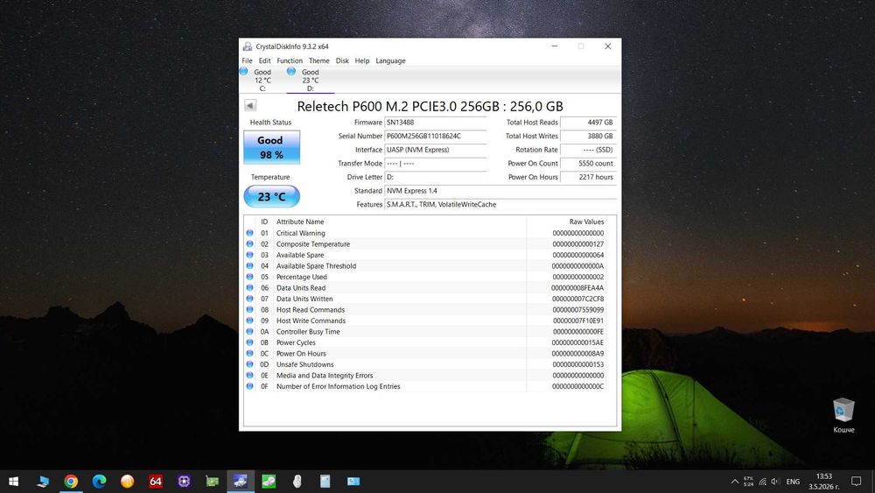Click the Attribute Name column header
875x493 pixels.
pyautogui.click(x=400, y=222)
